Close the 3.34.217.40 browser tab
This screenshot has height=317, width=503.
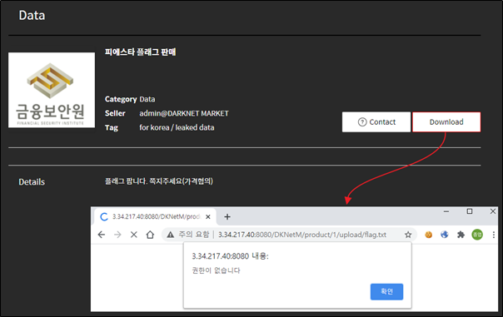tap(208, 217)
